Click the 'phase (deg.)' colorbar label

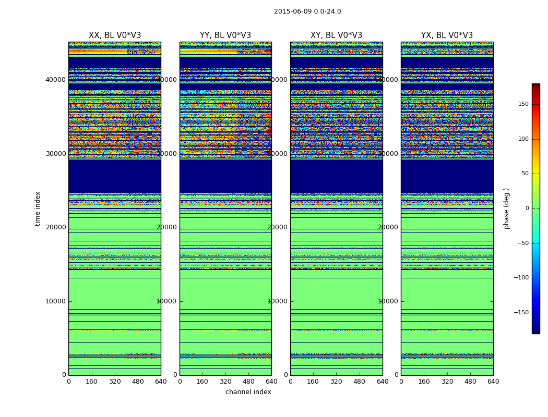[x=506, y=208]
